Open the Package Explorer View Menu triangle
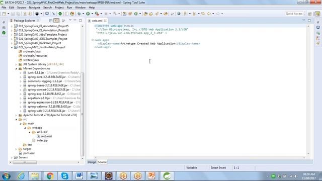 coord(70,20)
